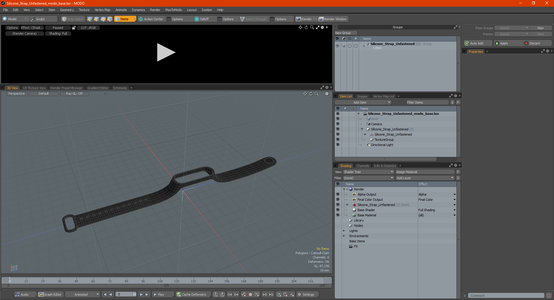The image size is (554, 300).
Task: Switch to Sculpt mode
Action: click(44, 19)
